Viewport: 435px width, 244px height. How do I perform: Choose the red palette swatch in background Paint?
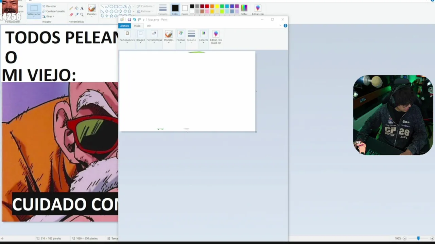pos(207,6)
